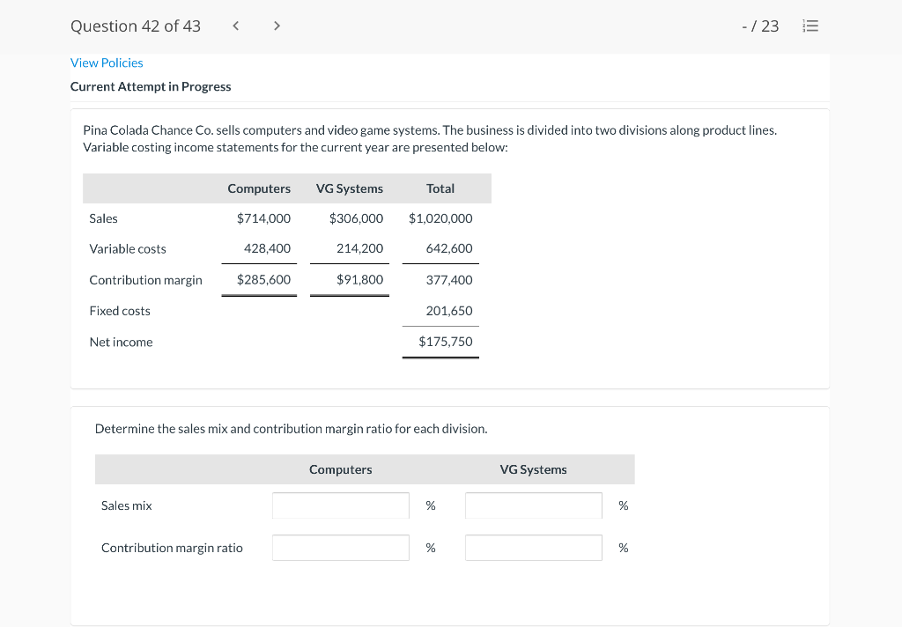Image resolution: width=902 pixels, height=627 pixels.
Task: Click the VG Systems sales mix input
Action: click(x=533, y=505)
